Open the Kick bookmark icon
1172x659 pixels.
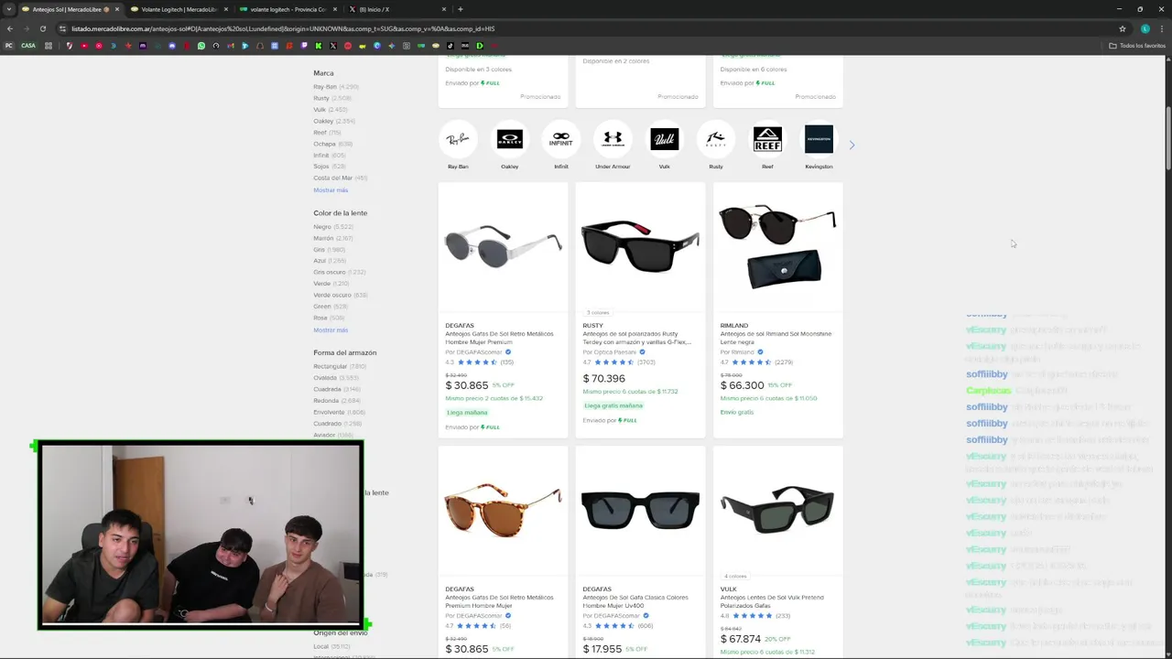click(319, 46)
